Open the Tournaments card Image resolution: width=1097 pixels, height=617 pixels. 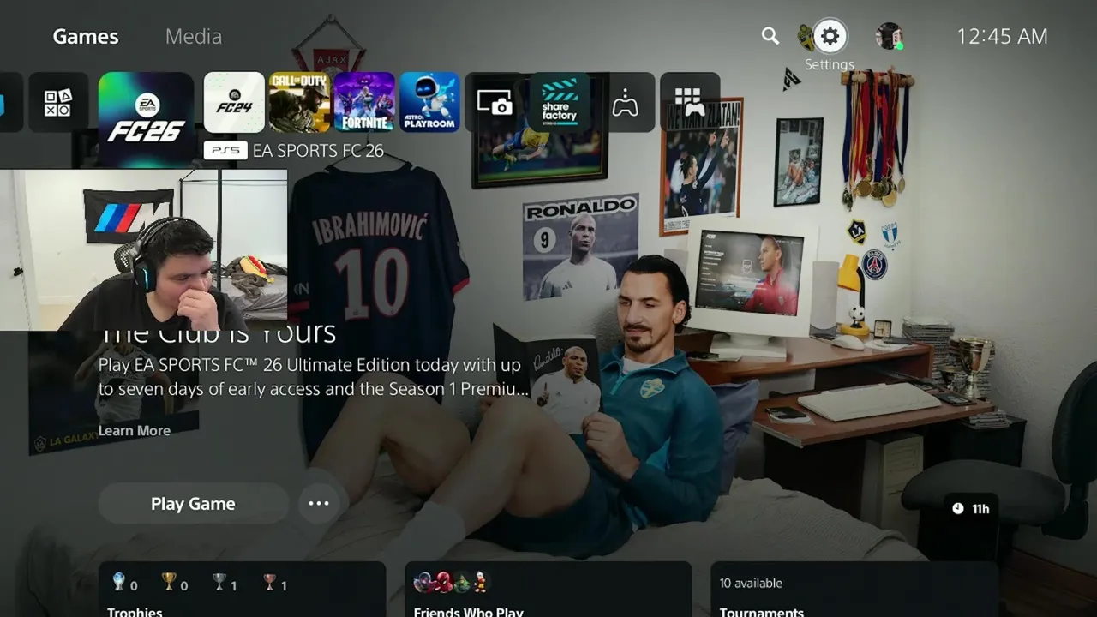(855, 590)
